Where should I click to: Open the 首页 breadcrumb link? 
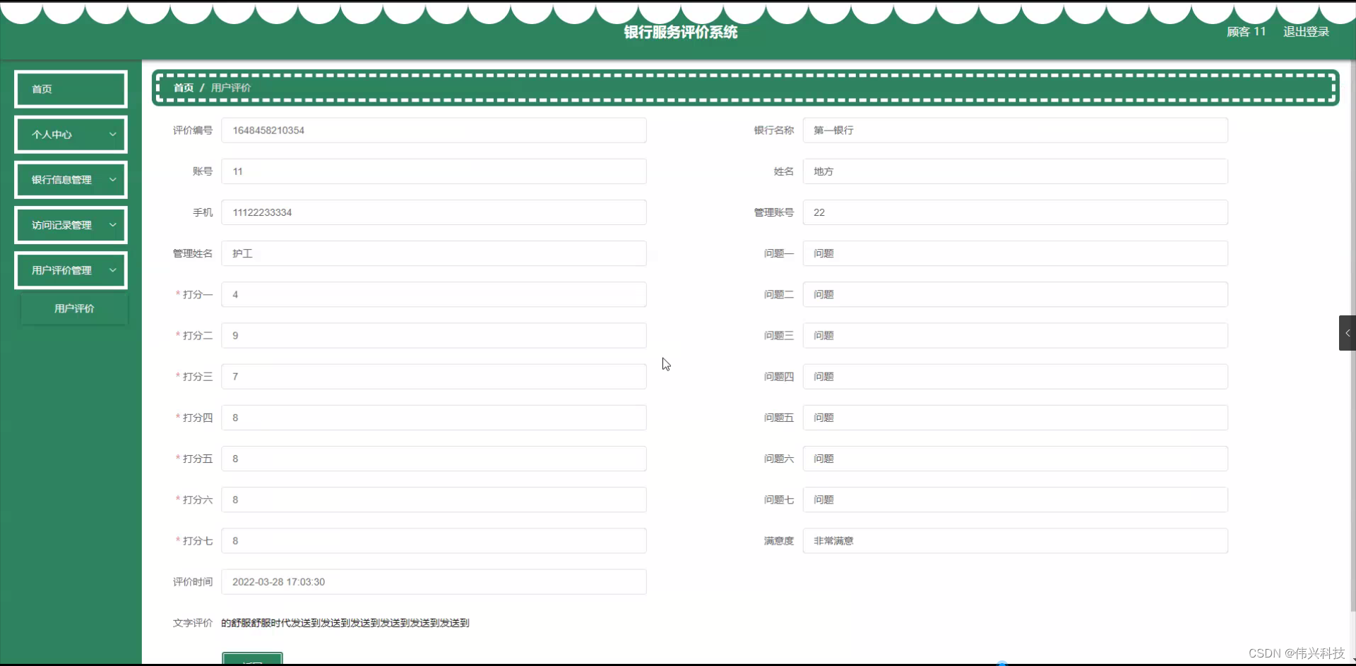[182, 87]
